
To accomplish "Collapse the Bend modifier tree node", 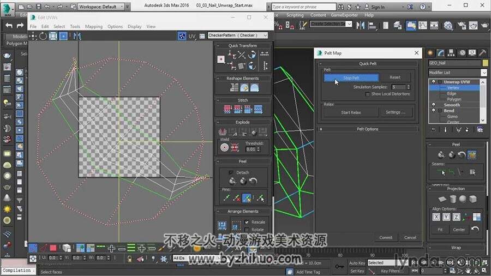I will click(440, 111).
